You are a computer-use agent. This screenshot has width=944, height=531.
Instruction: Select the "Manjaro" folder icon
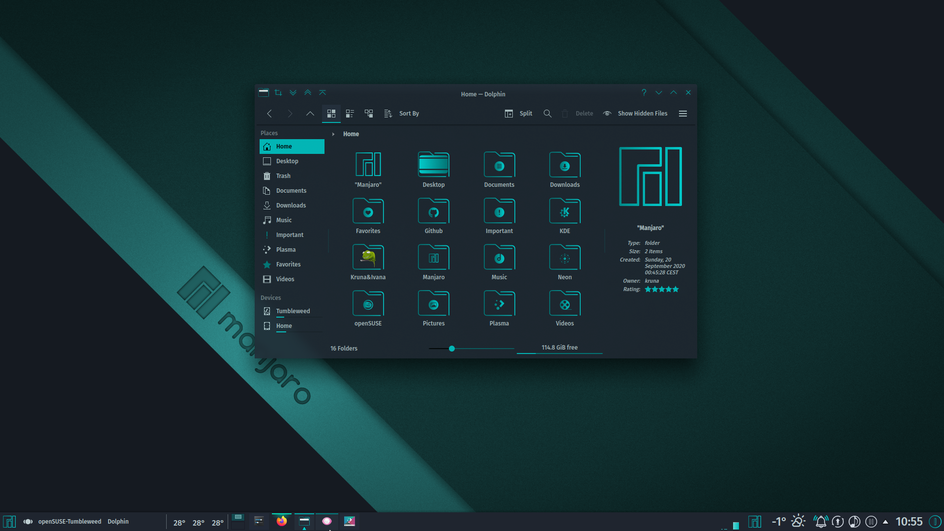[x=368, y=164]
